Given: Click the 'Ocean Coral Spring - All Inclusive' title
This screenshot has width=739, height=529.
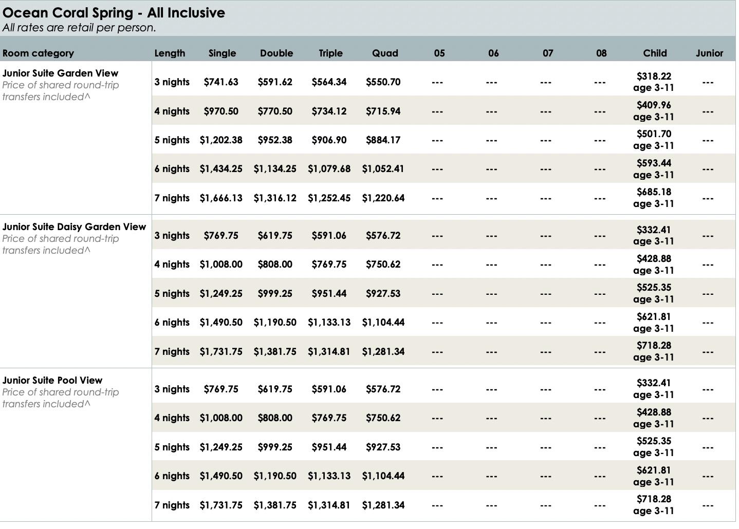Looking at the screenshot, I should click(114, 12).
